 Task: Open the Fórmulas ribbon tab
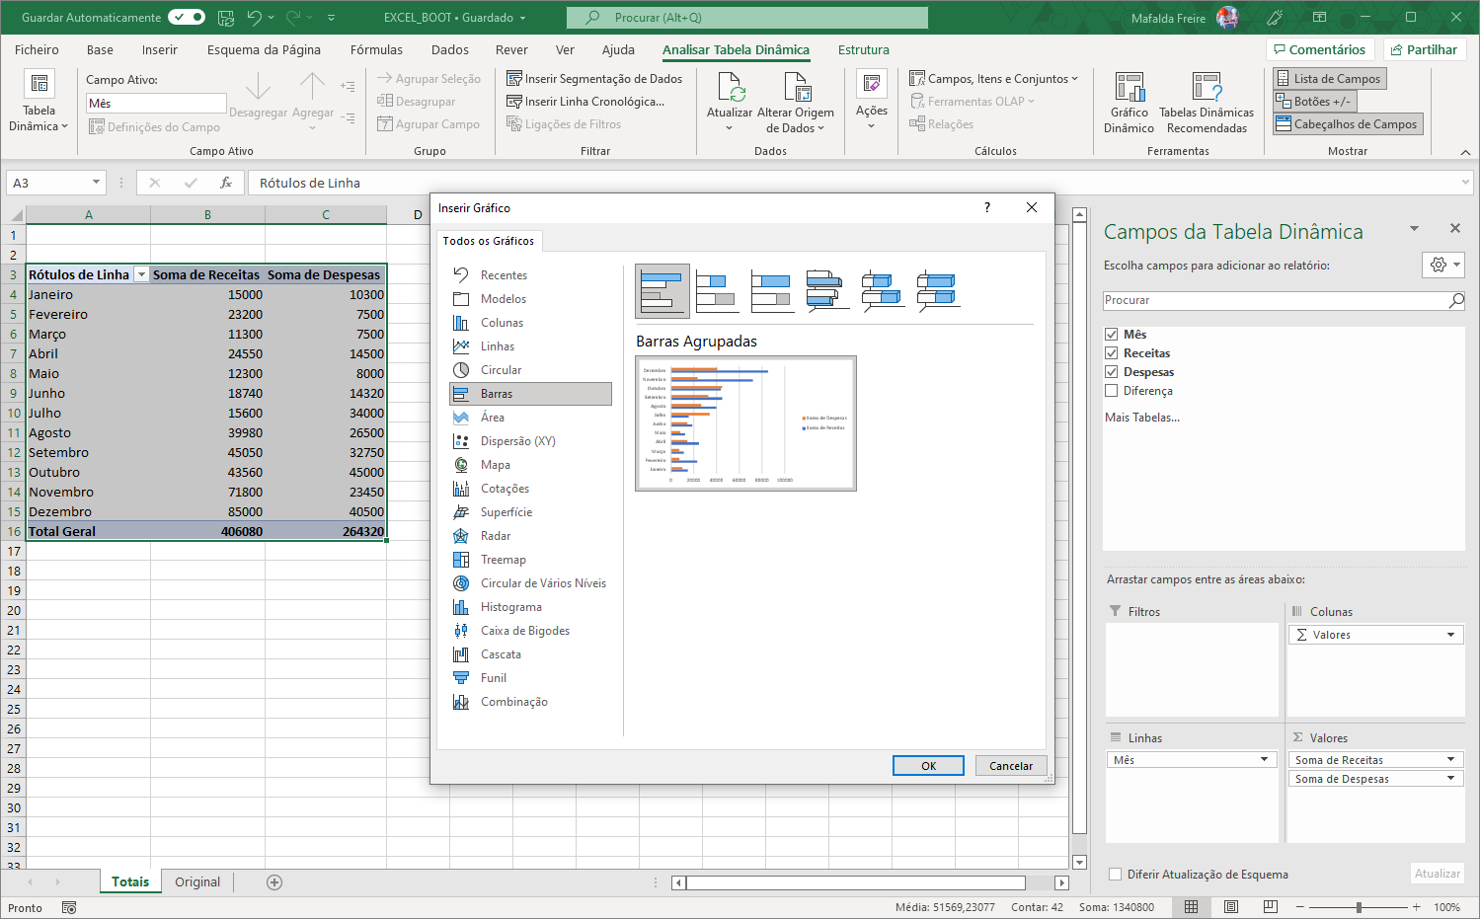[x=376, y=49]
